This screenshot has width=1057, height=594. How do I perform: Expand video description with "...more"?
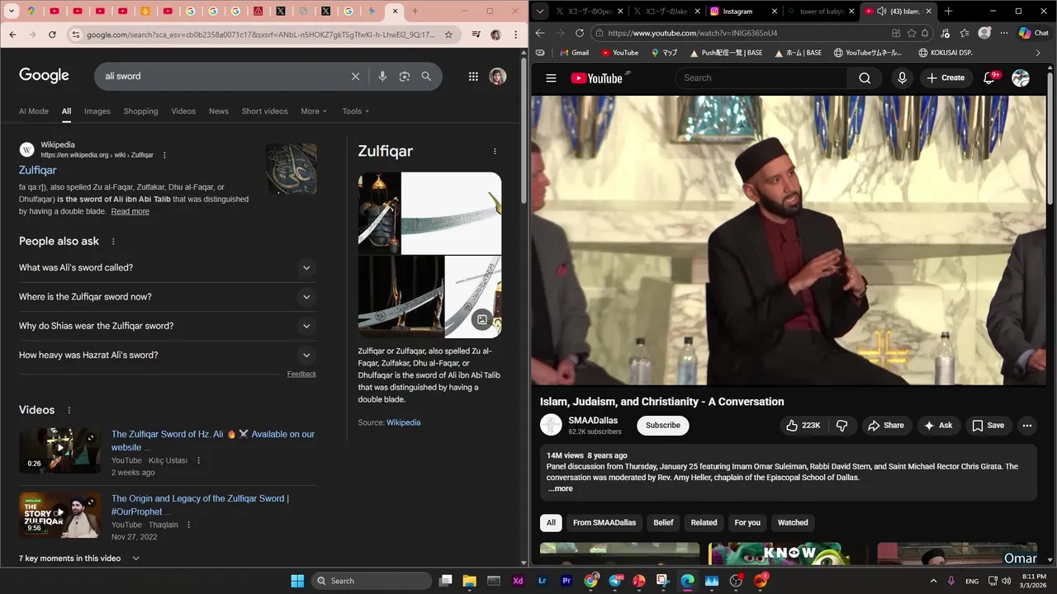[560, 488]
